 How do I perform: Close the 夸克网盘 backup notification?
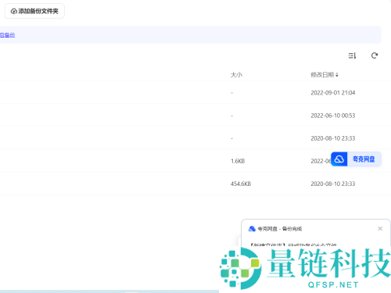click(x=380, y=228)
